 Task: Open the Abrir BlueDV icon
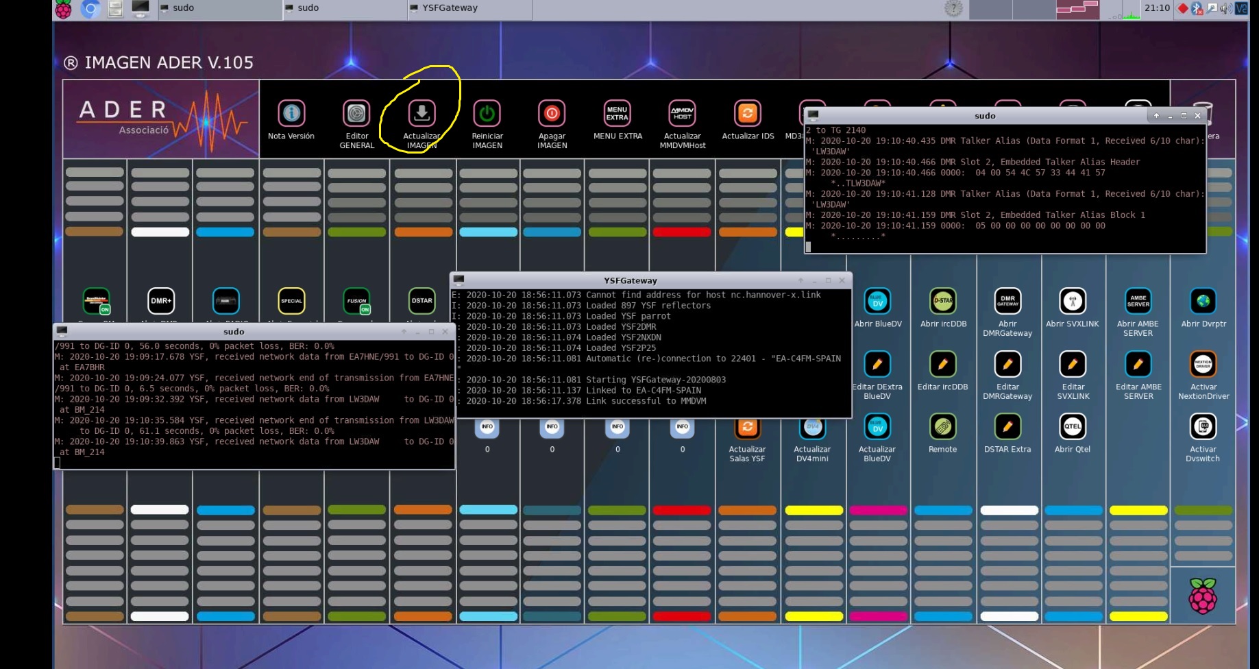coord(877,302)
